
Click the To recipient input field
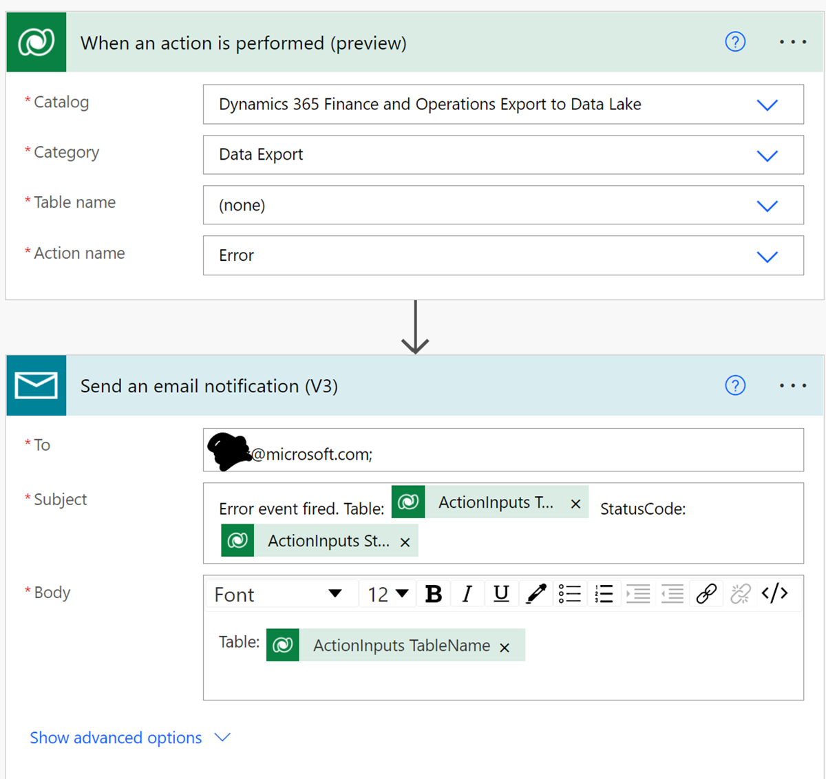(x=503, y=450)
